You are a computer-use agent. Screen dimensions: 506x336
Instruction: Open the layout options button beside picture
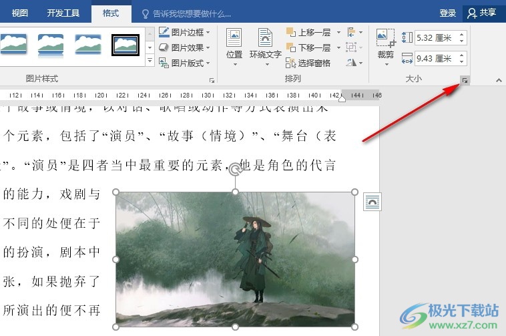coord(372,202)
